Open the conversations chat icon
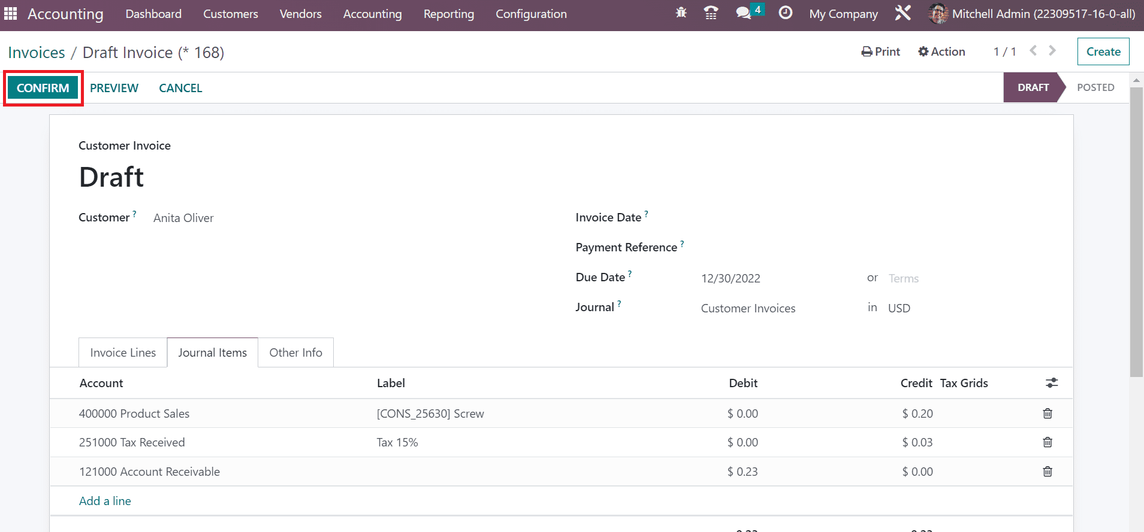1144x532 pixels. point(744,13)
